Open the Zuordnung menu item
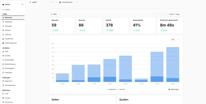 tap(13, 102)
